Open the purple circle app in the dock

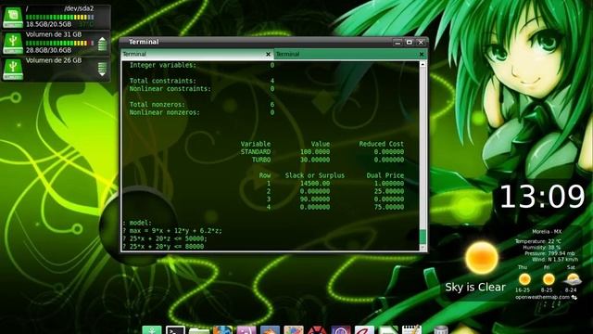tap(341, 330)
